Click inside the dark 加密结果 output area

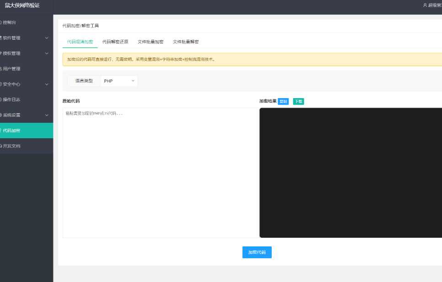(x=351, y=172)
